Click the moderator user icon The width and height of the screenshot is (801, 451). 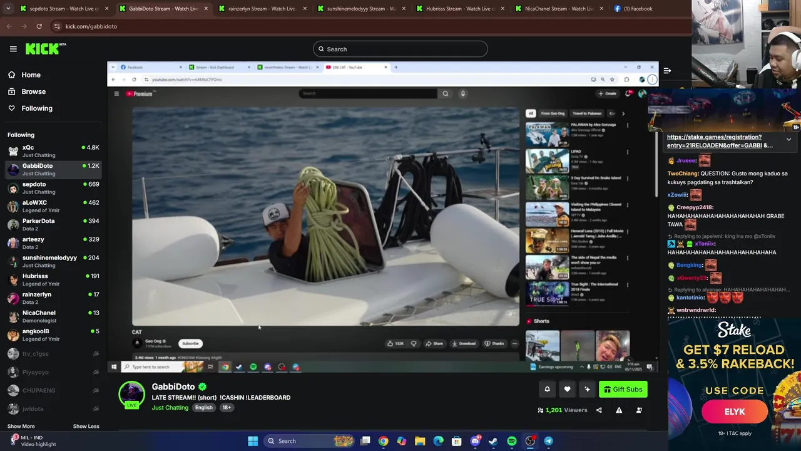[639, 410]
